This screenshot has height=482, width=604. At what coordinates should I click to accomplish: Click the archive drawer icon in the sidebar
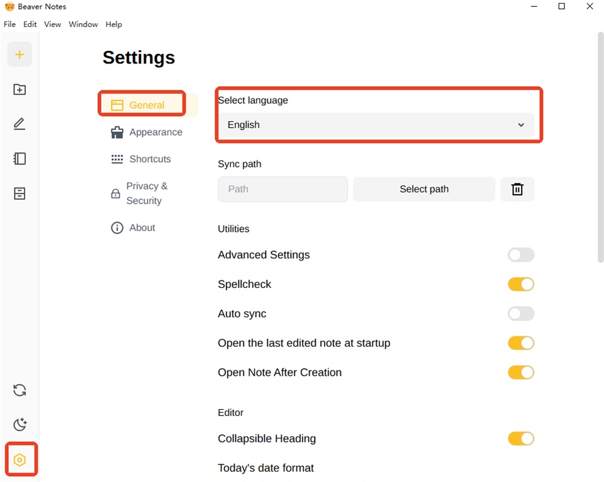coord(20,194)
